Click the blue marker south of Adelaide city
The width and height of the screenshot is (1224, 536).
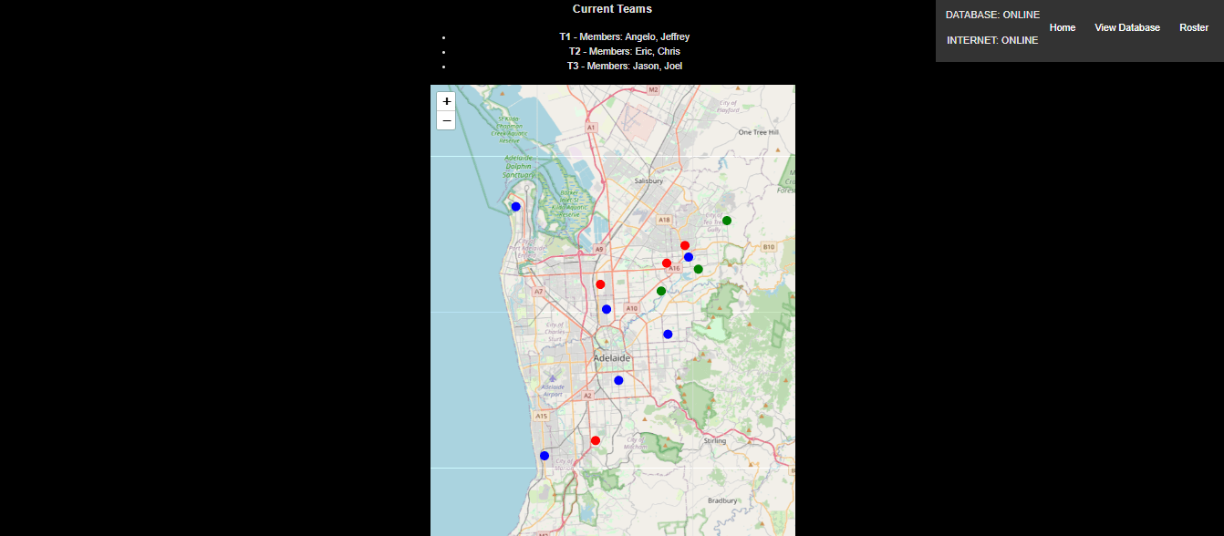coord(617,379)
